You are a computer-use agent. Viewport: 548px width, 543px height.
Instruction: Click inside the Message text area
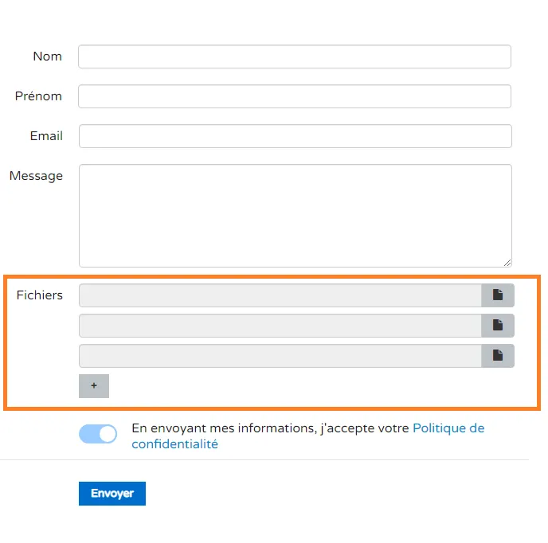(x=296, y=216)
